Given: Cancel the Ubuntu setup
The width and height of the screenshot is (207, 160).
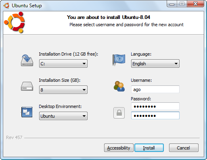Looking at the screenshot, I should pos(184,148).
